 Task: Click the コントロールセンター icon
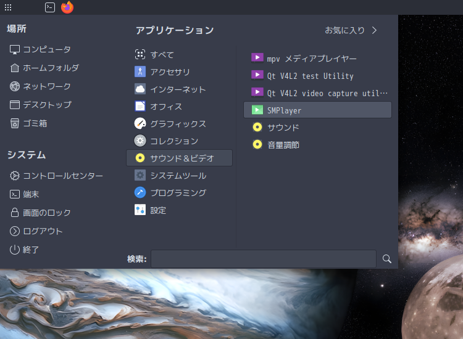15,176
